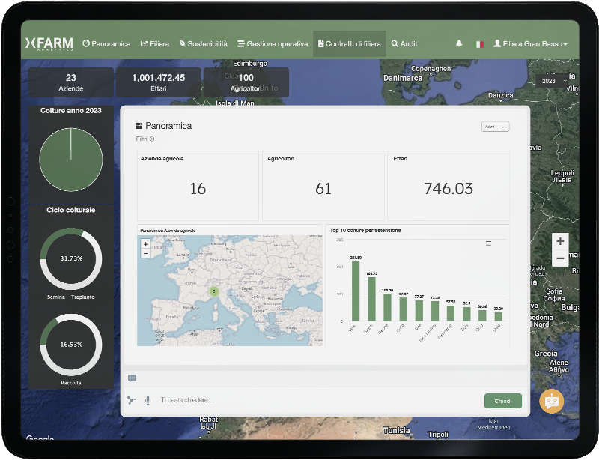Viewport: 599px width, 460px height.
Task: Click the Italian flag language icon
Action: coord(479,44)
